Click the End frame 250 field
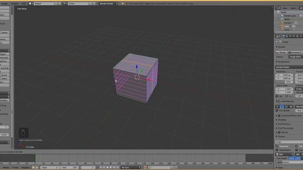The width and height of the screenshot is (303, 170). (70, 168)
